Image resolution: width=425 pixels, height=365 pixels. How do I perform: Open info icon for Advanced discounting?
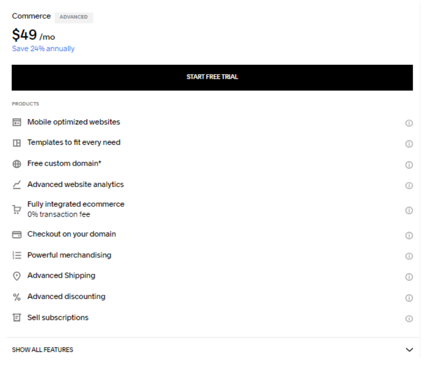[x=409, y=298]
